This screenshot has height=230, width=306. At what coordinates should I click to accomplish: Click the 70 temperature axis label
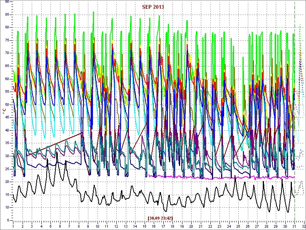[7, 53]
